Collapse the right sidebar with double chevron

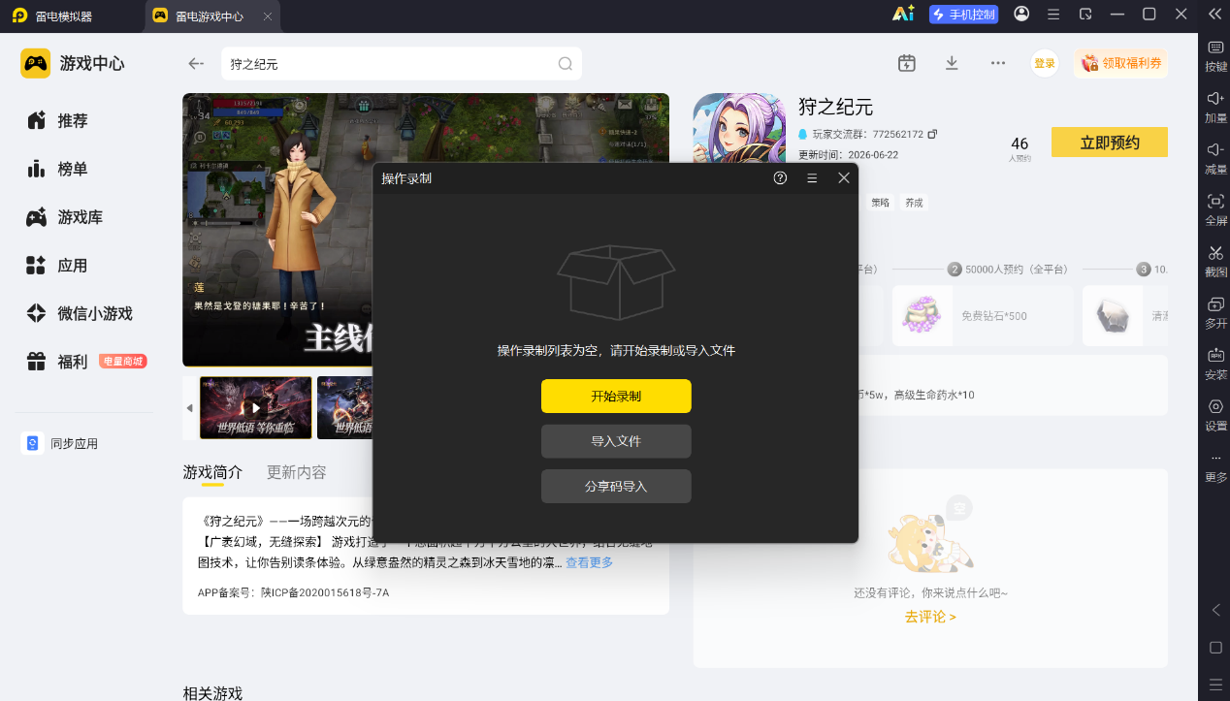coord(1214,14)
